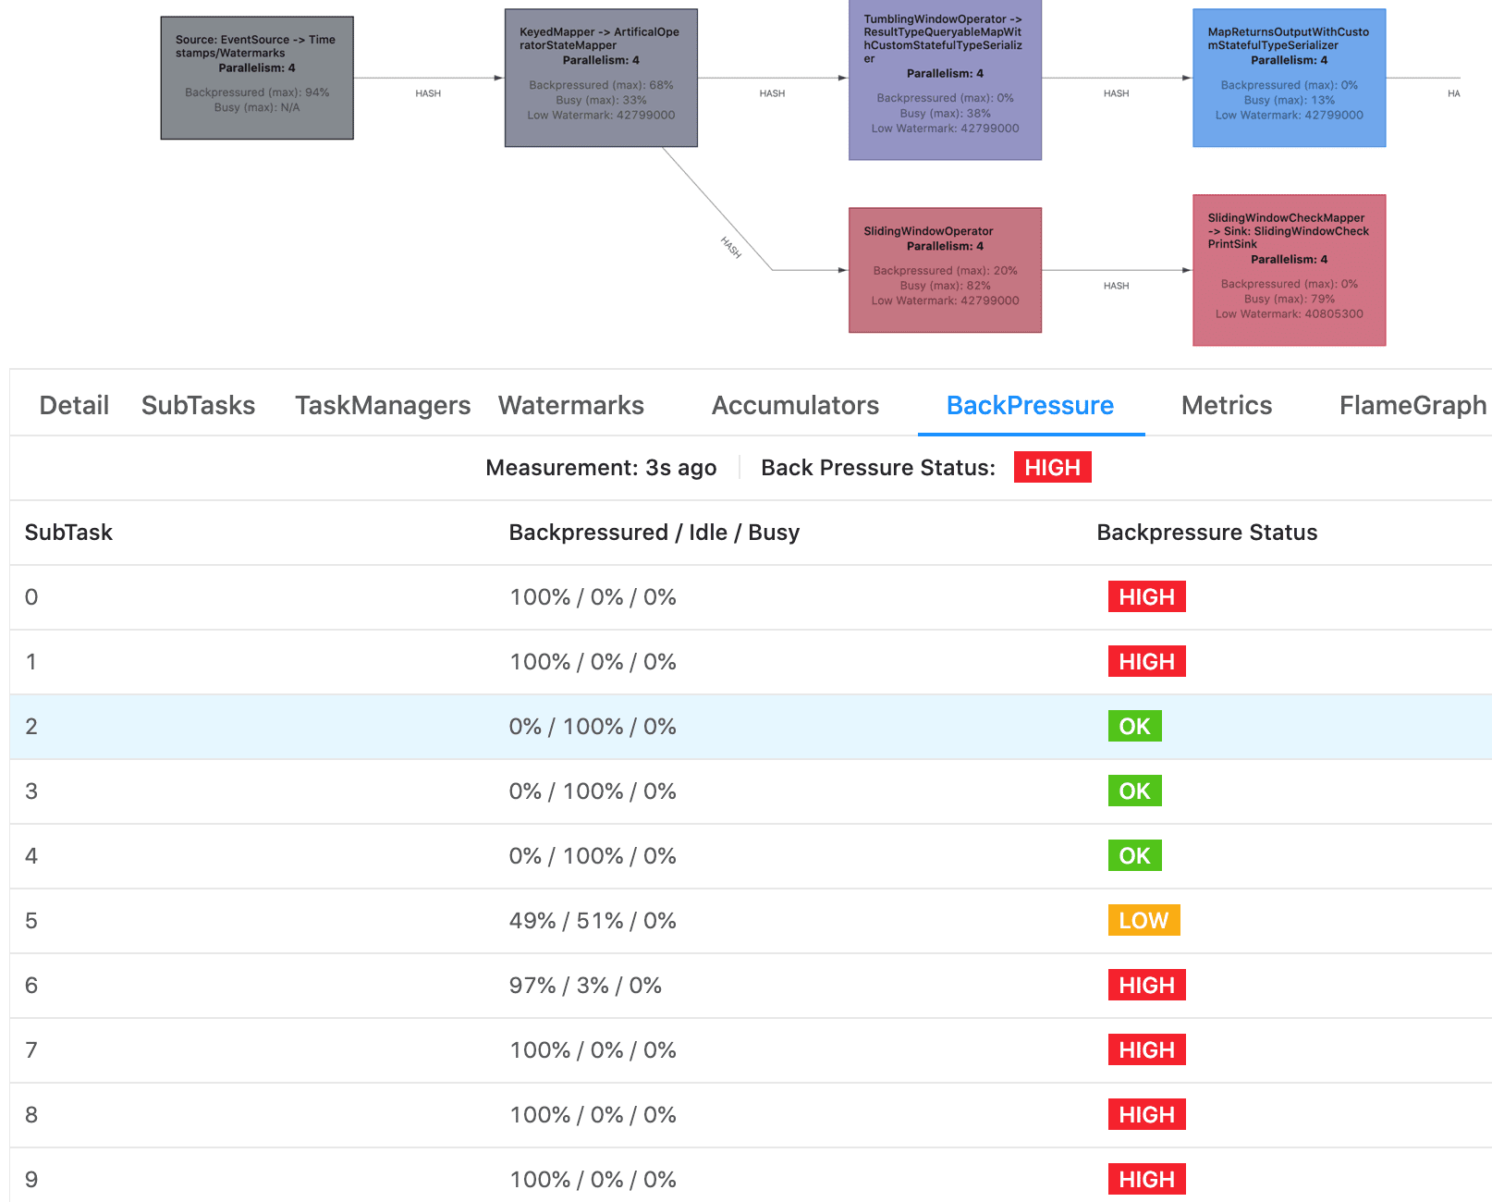Click the SlidingWindowCheckMapper sink node
This screenshot has height=1202, width=1492.
pyautogui.click(x=1289, y=270)
